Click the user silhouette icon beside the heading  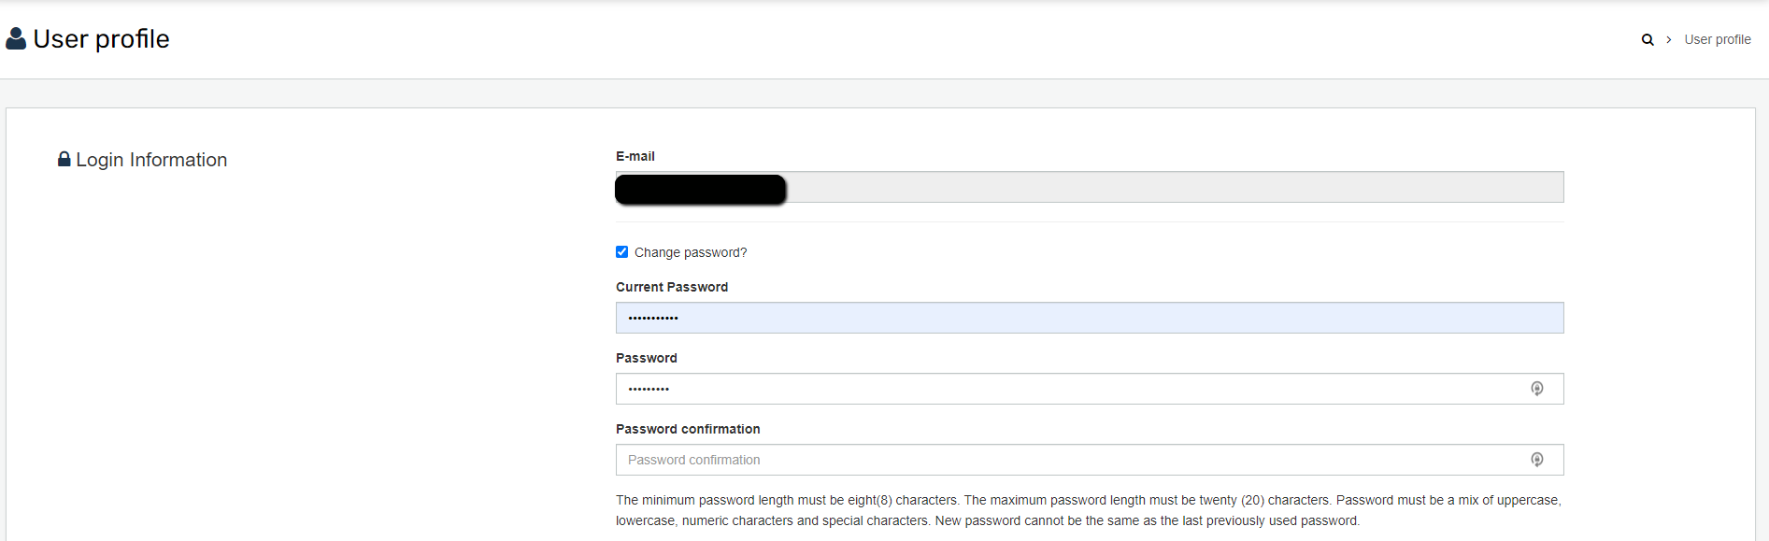(x=16, y=38)
